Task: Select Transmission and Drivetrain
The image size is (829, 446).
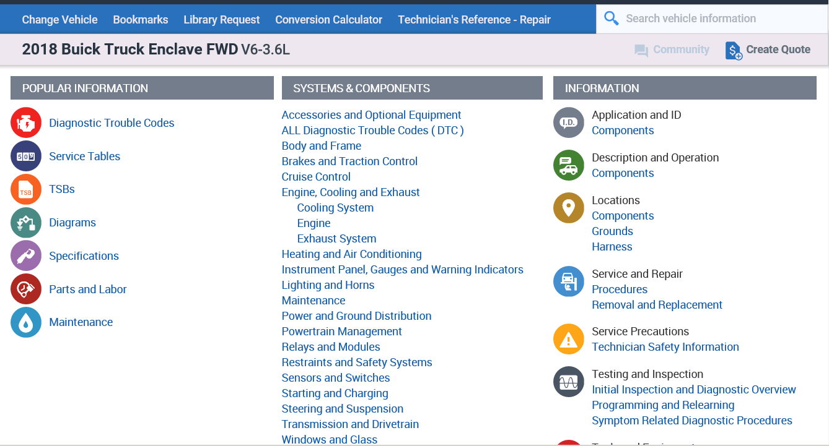Action: coord(351,424)
